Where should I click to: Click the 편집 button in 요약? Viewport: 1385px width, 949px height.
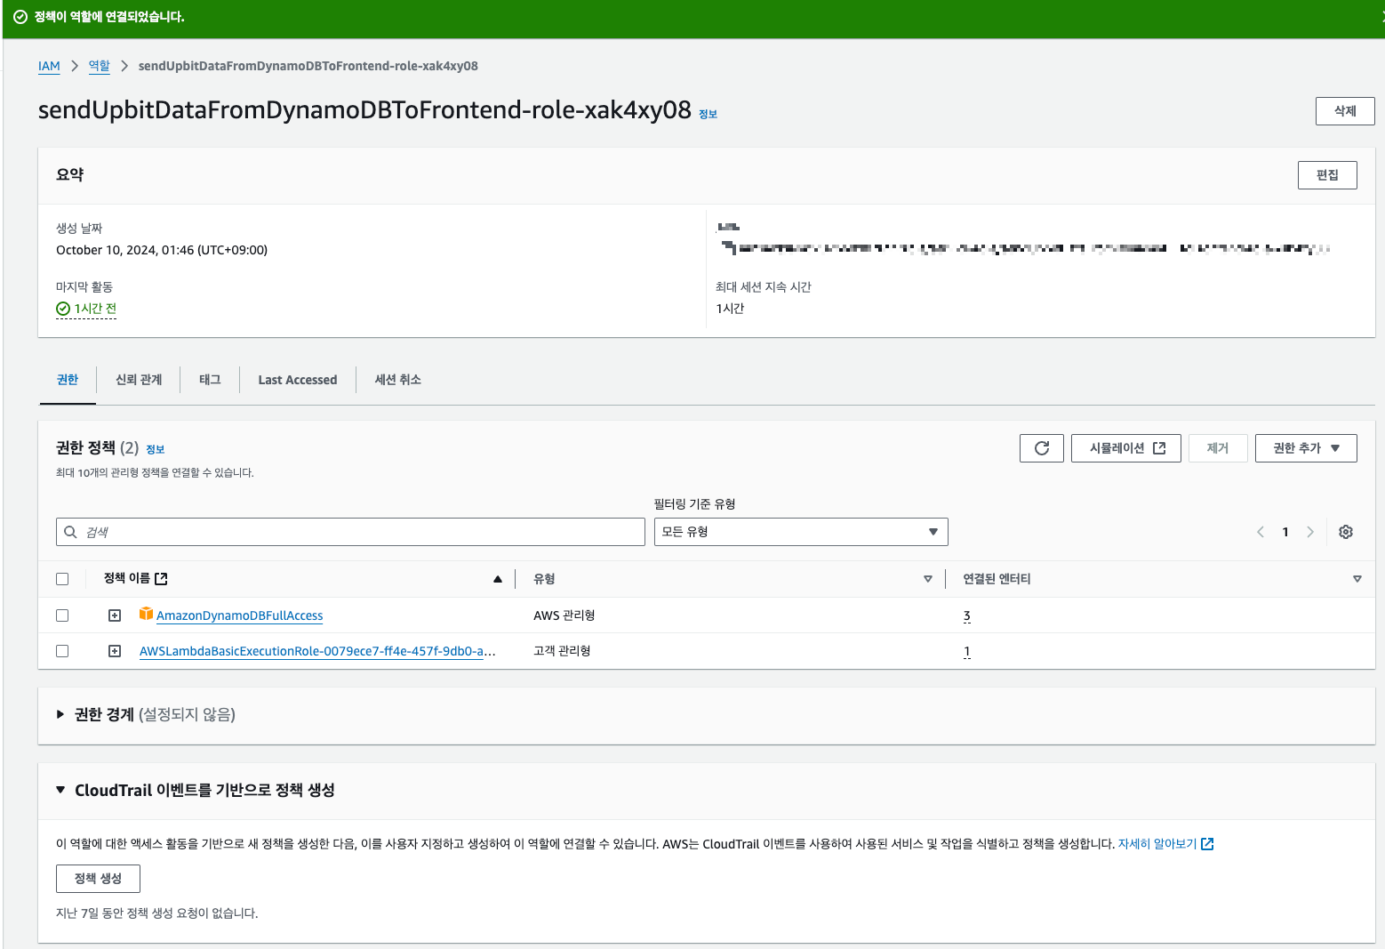1327,175
